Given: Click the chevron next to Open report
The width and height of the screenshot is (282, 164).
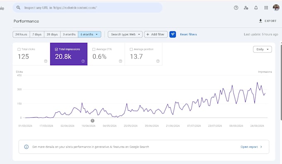Looking at the screenshot, I should tap(261, 147).
